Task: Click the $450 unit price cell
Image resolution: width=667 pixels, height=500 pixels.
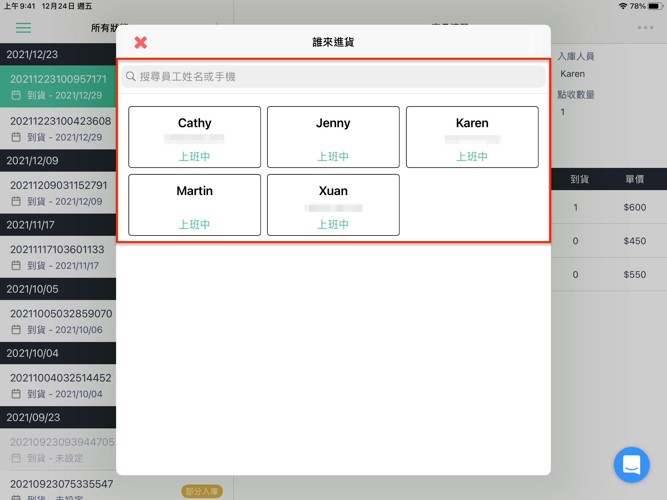Action: click(635, 241)
